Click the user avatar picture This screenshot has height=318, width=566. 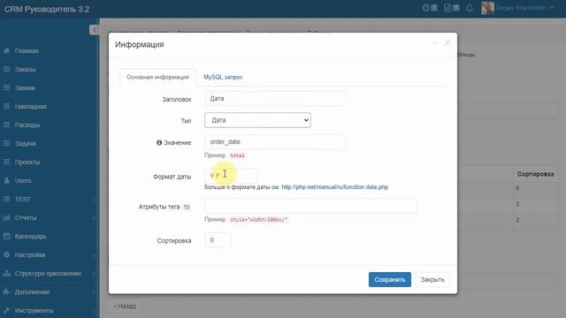point(487,8)
